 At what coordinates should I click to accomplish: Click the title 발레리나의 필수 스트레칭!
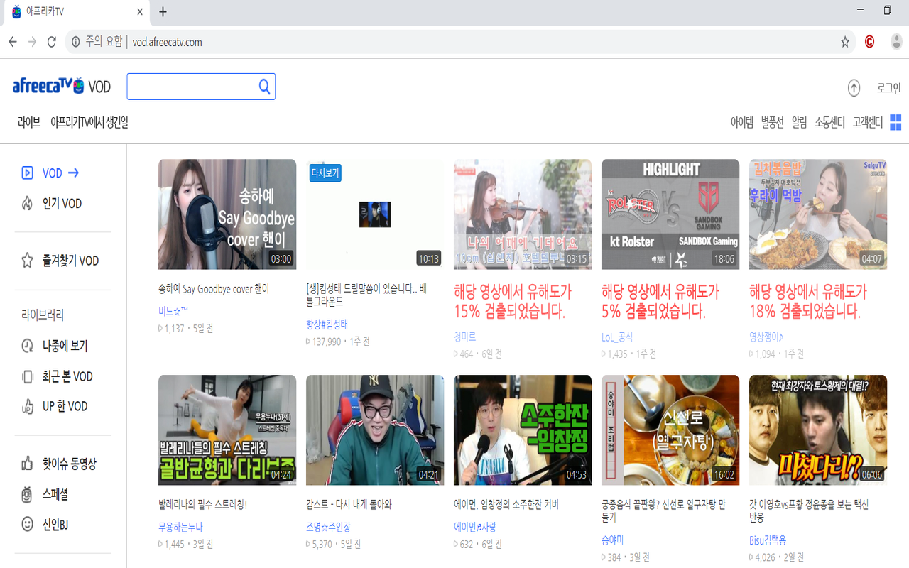[x=202, y=505]
